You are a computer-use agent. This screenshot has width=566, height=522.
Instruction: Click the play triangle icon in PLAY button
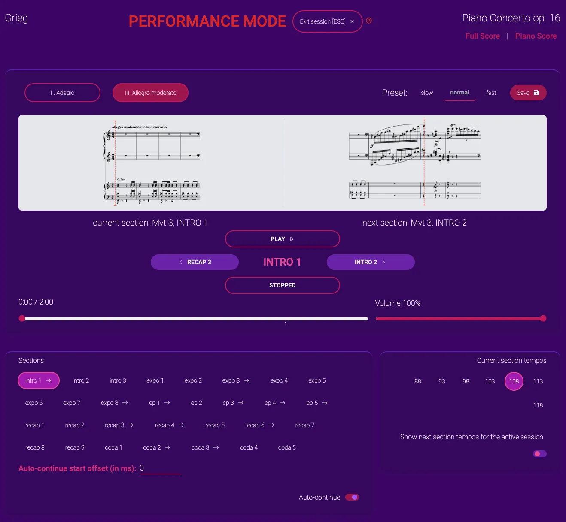(x=292, y=239)
